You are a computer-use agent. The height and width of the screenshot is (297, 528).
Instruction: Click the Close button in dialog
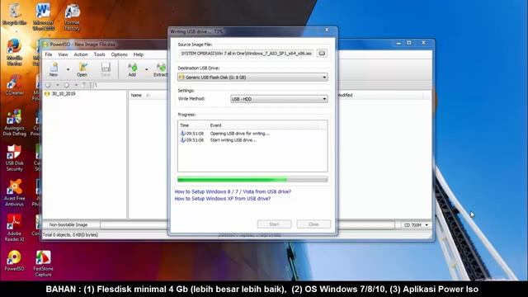click(x=313, y=224)
